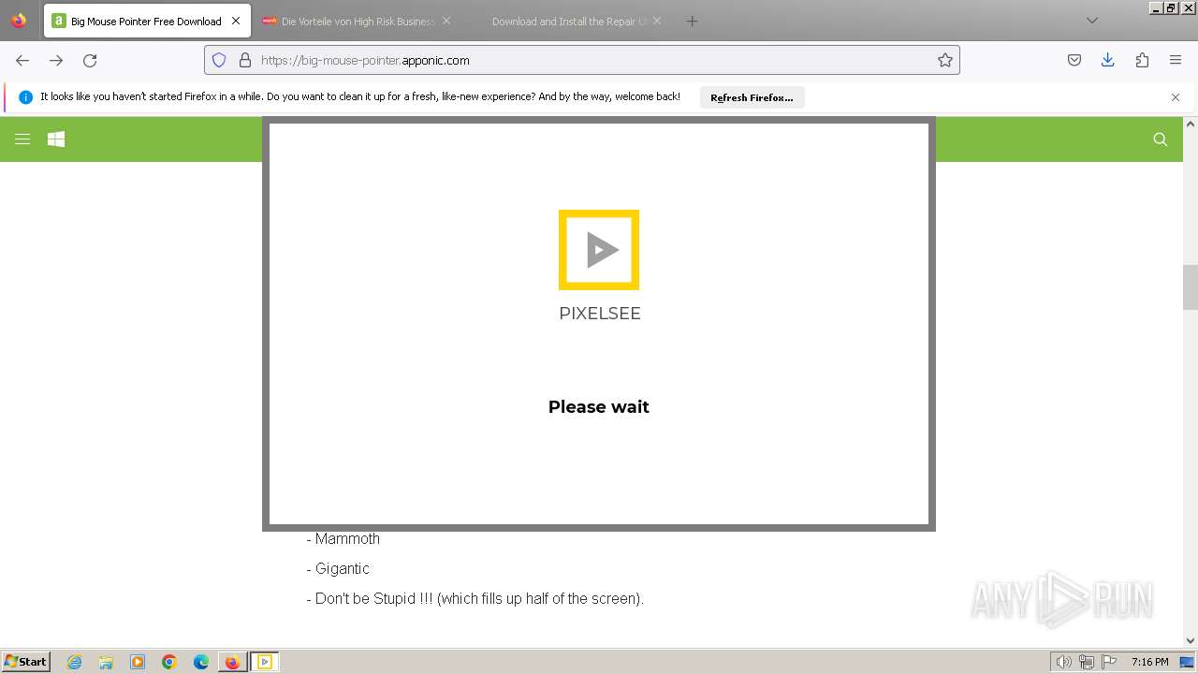Open a new browser tab
Screen dimensions: 1198x674
coord(692,21)
